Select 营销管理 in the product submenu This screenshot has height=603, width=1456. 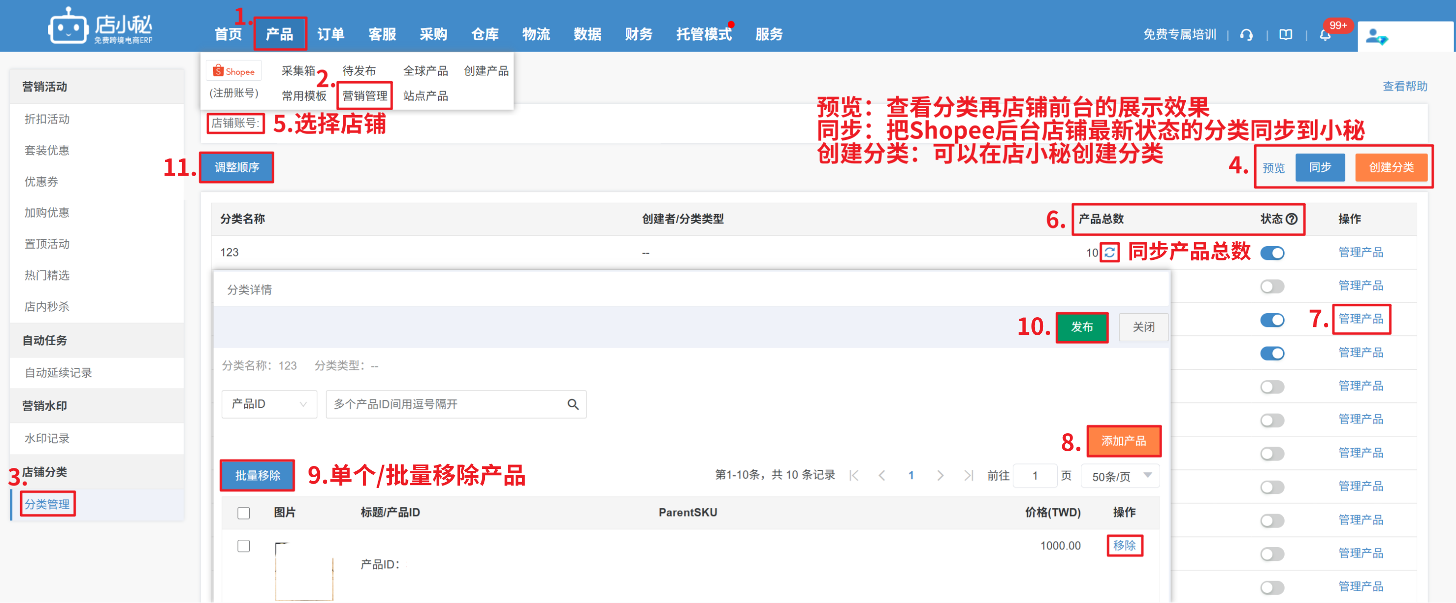click(364, 95)
